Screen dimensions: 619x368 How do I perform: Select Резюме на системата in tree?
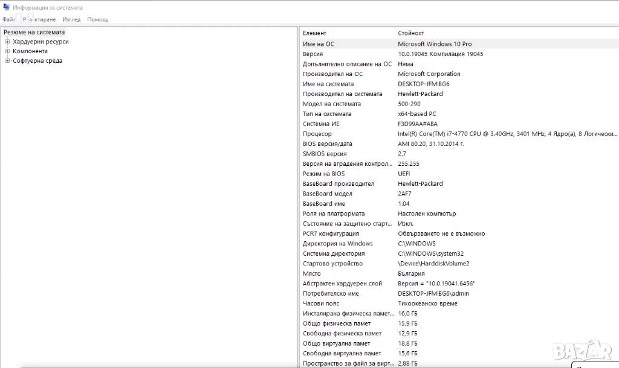(x=34, y=32)
